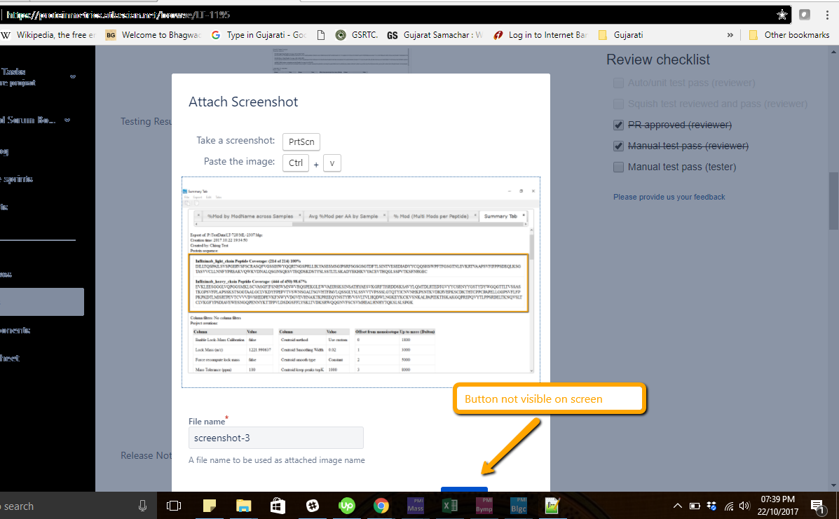Screen dimensions: 839x519
Task: Show hidden bookmarks via double chevron
Action: pos(730,35)
